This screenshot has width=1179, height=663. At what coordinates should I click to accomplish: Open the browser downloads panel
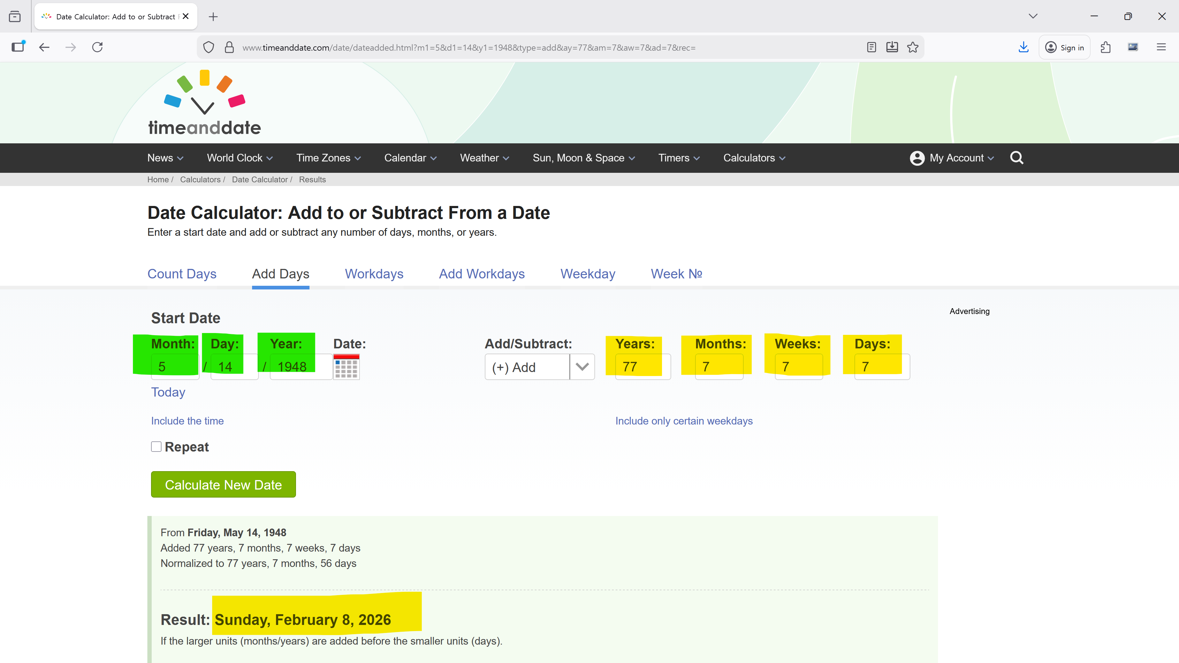pyautogui.click(x=1023, y=48)
